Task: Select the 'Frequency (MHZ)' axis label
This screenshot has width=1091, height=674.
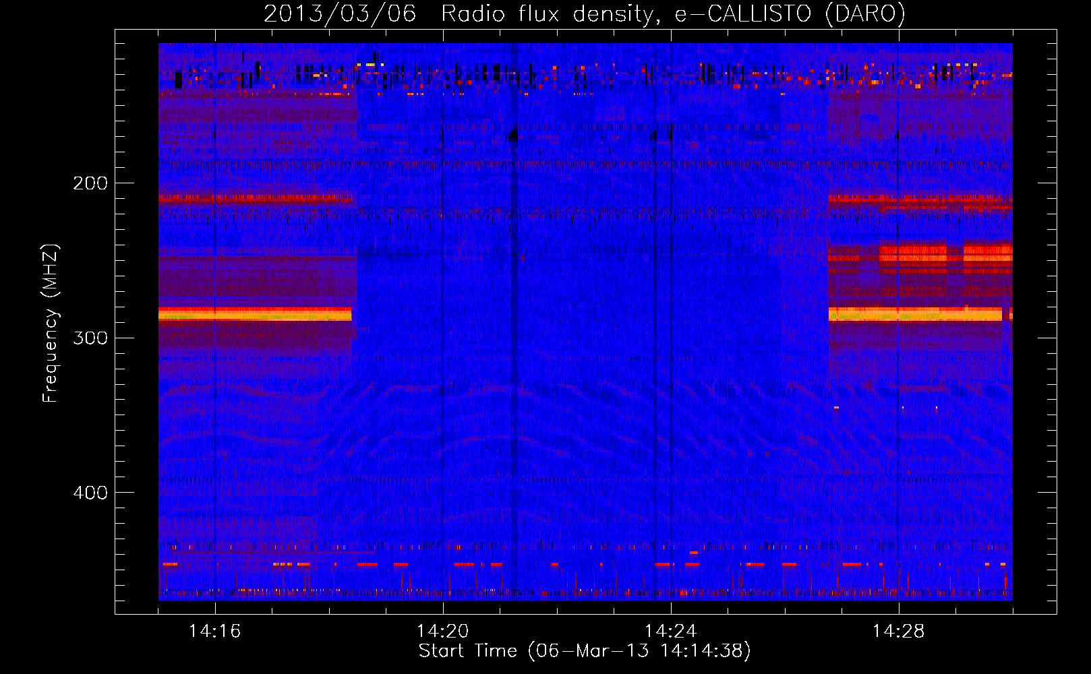Action: point(51,324)
